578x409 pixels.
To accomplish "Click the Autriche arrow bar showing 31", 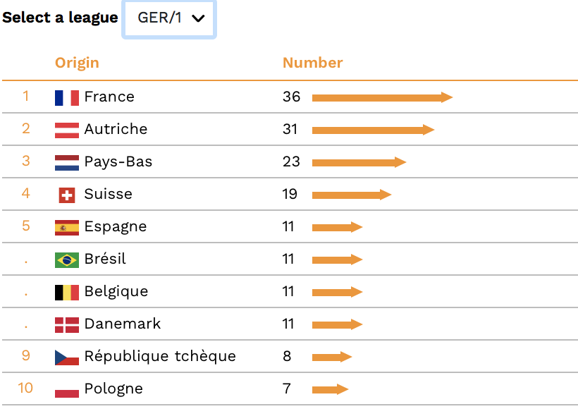I will (373, 130).
